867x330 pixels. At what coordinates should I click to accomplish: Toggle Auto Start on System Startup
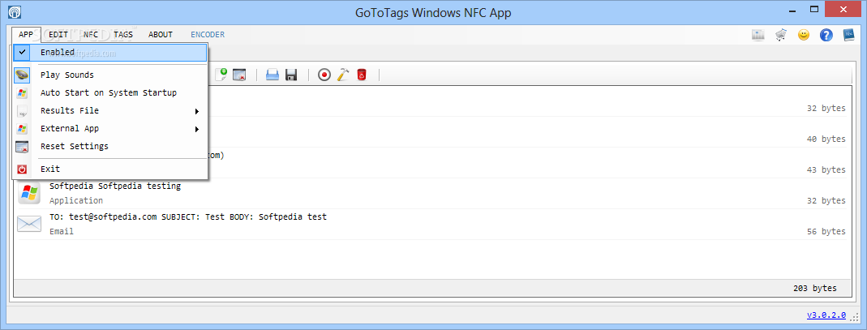pos(109,93)
